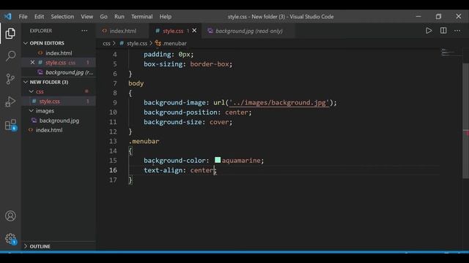Collapse the css folder
This screenshot has height=263, width=469.
31,91
